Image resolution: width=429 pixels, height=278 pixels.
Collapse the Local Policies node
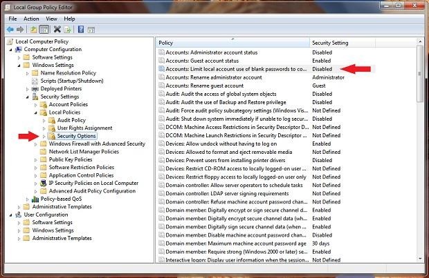(36, 112)
